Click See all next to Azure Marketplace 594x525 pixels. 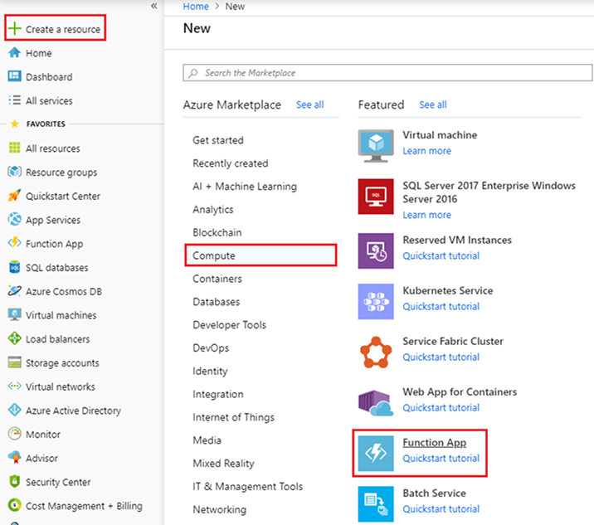click(310, 105)
